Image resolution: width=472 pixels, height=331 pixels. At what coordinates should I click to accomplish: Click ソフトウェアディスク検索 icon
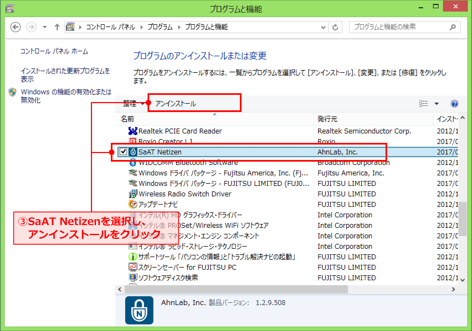click(133, 277)
